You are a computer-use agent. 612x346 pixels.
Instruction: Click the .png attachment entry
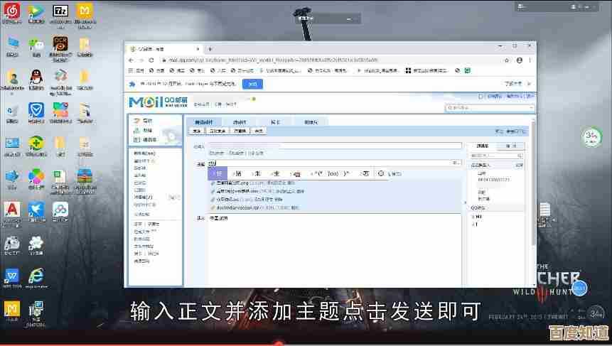point(252,183)
